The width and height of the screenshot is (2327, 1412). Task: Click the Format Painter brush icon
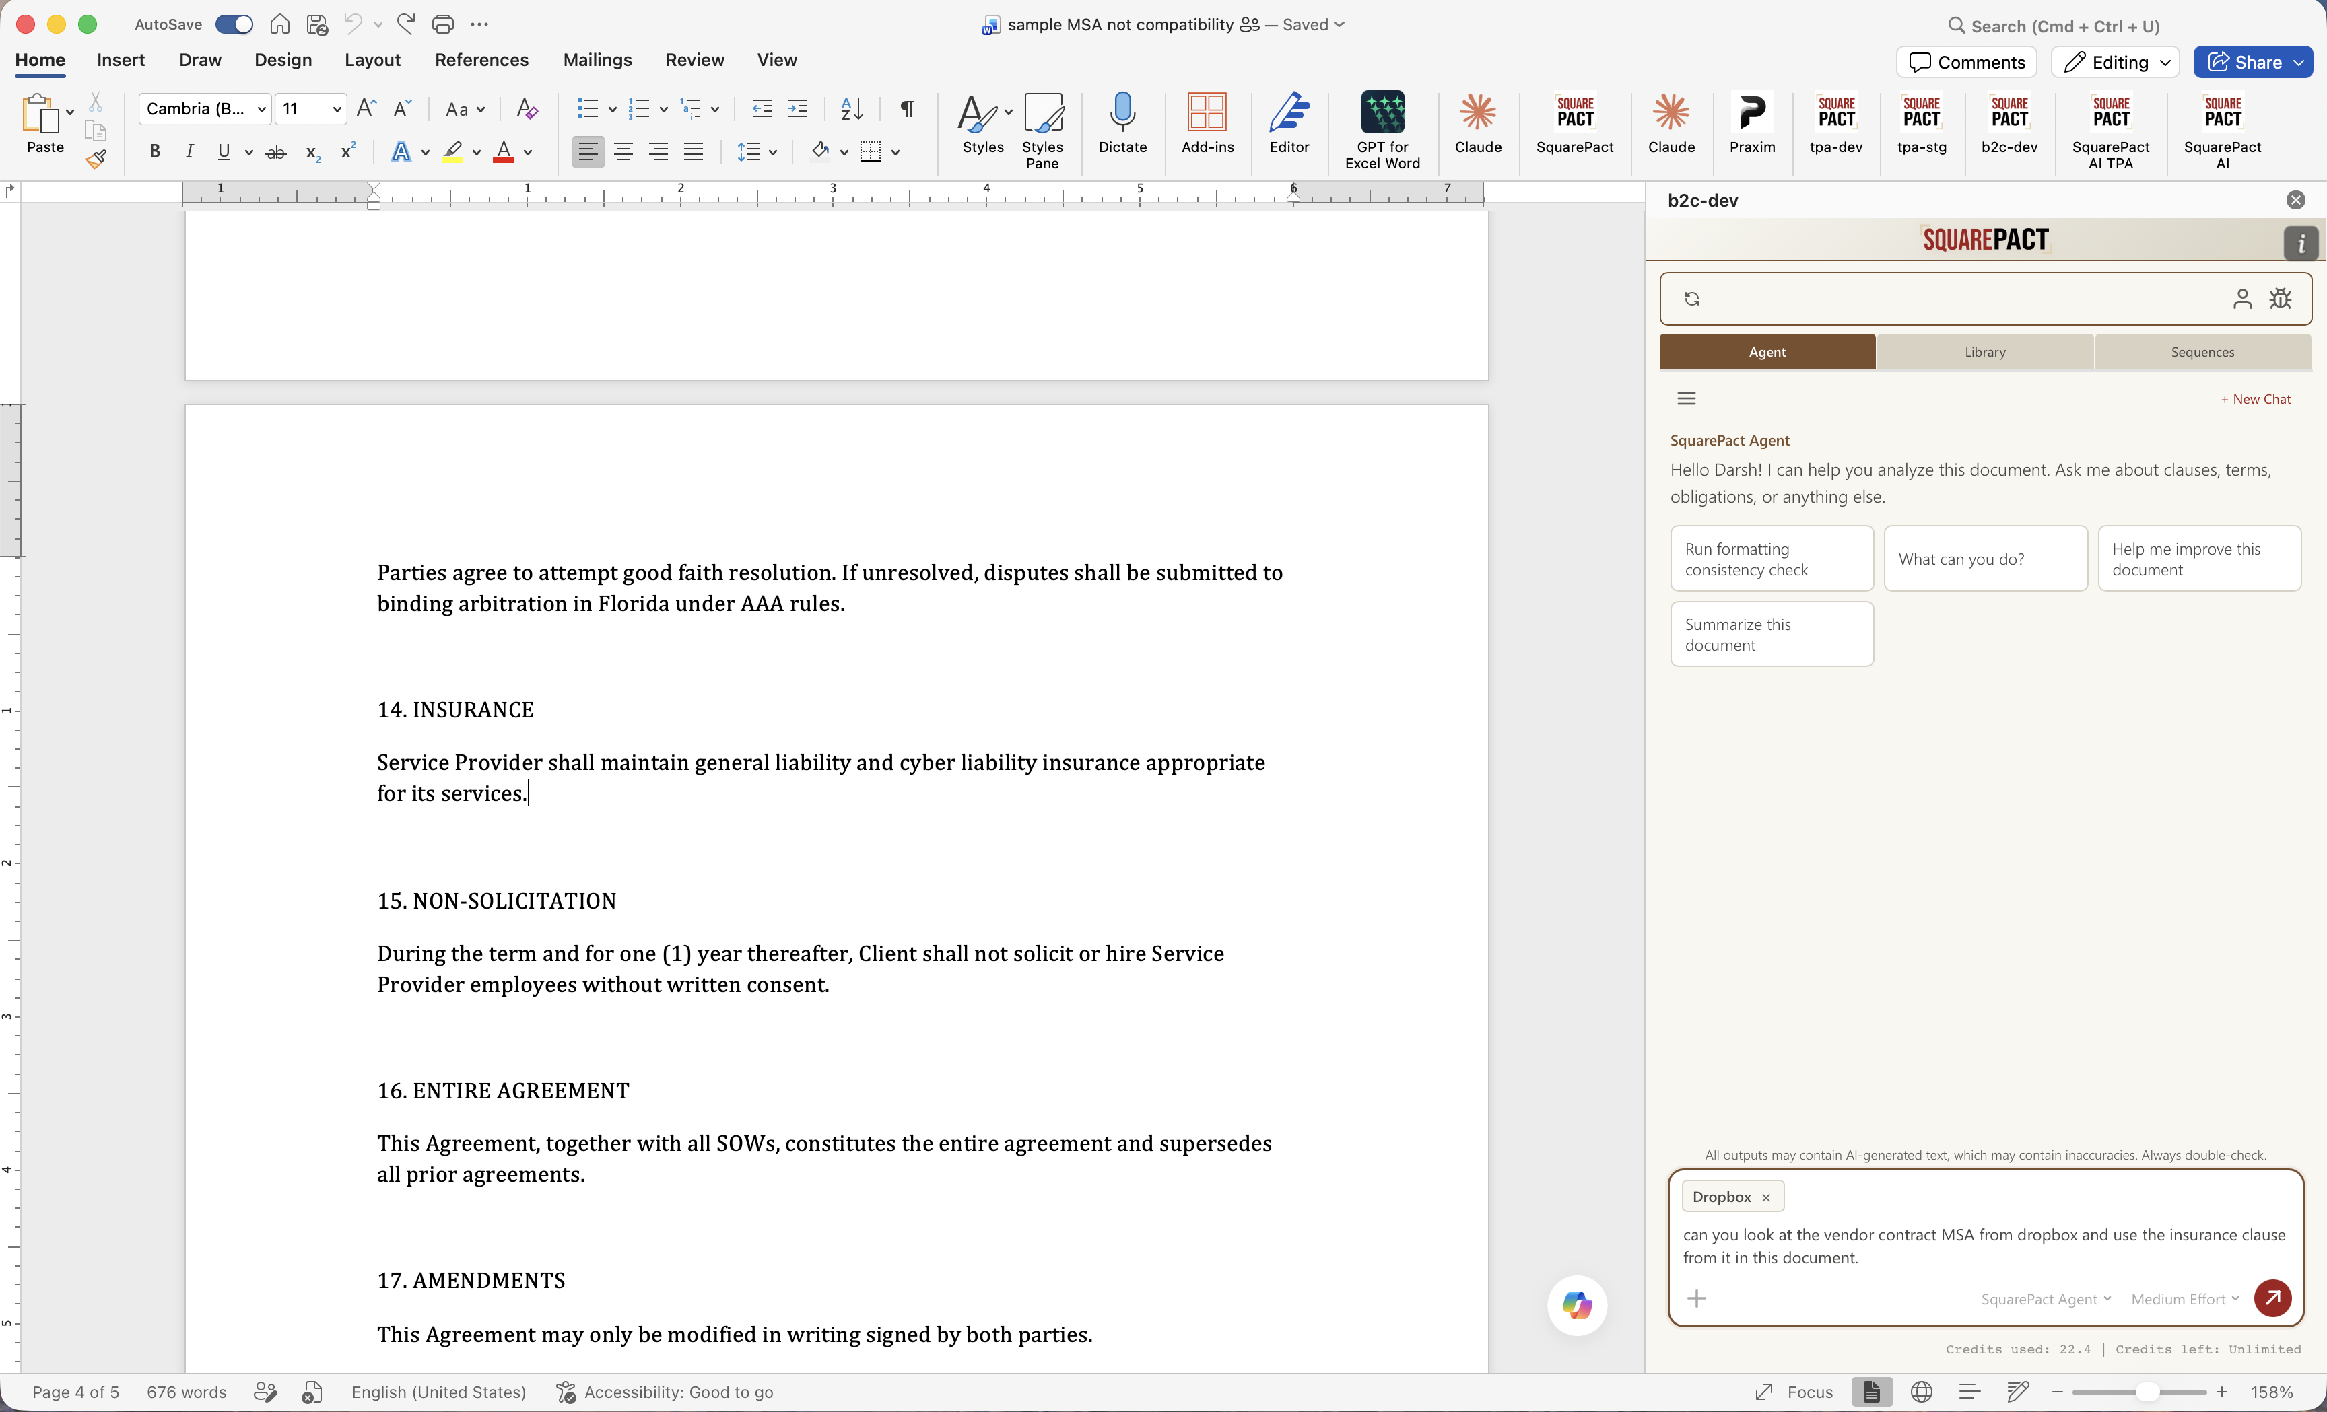coord(96,159)
